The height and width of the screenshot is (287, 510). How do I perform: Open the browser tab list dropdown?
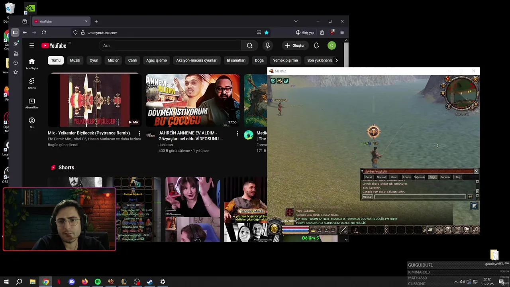point(296,21)
